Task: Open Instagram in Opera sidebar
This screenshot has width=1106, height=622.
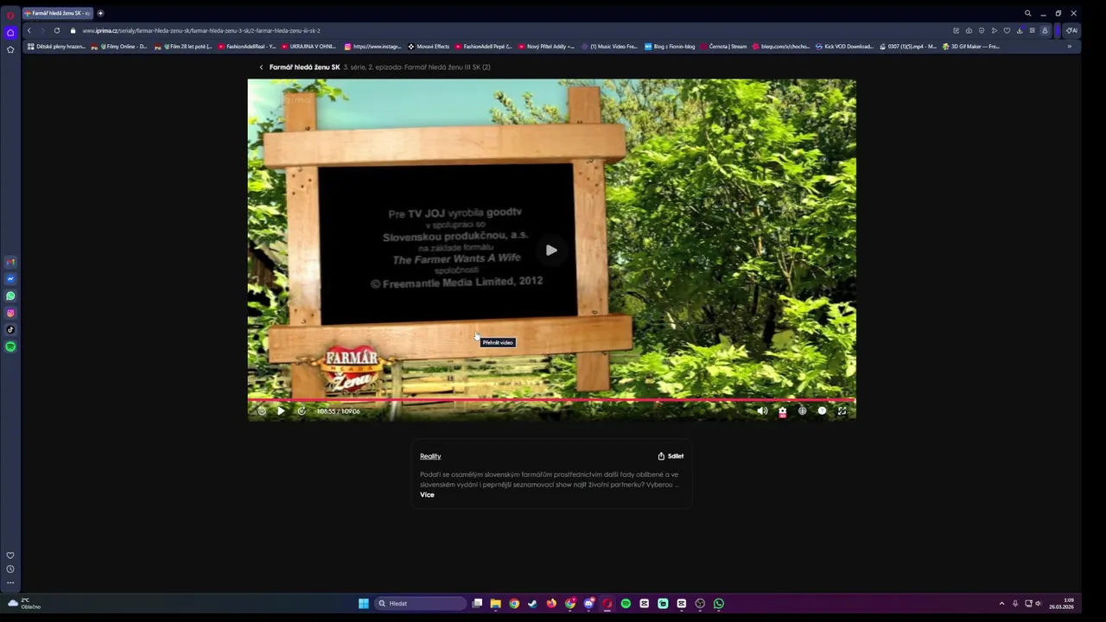Action: (10, 313)
